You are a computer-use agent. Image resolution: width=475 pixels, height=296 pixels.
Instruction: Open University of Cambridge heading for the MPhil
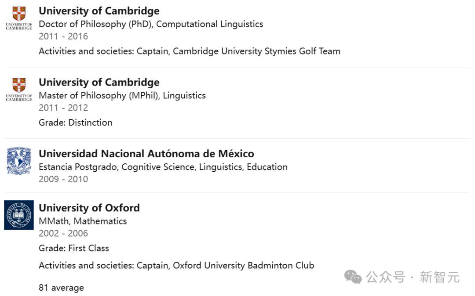[99, 83]
